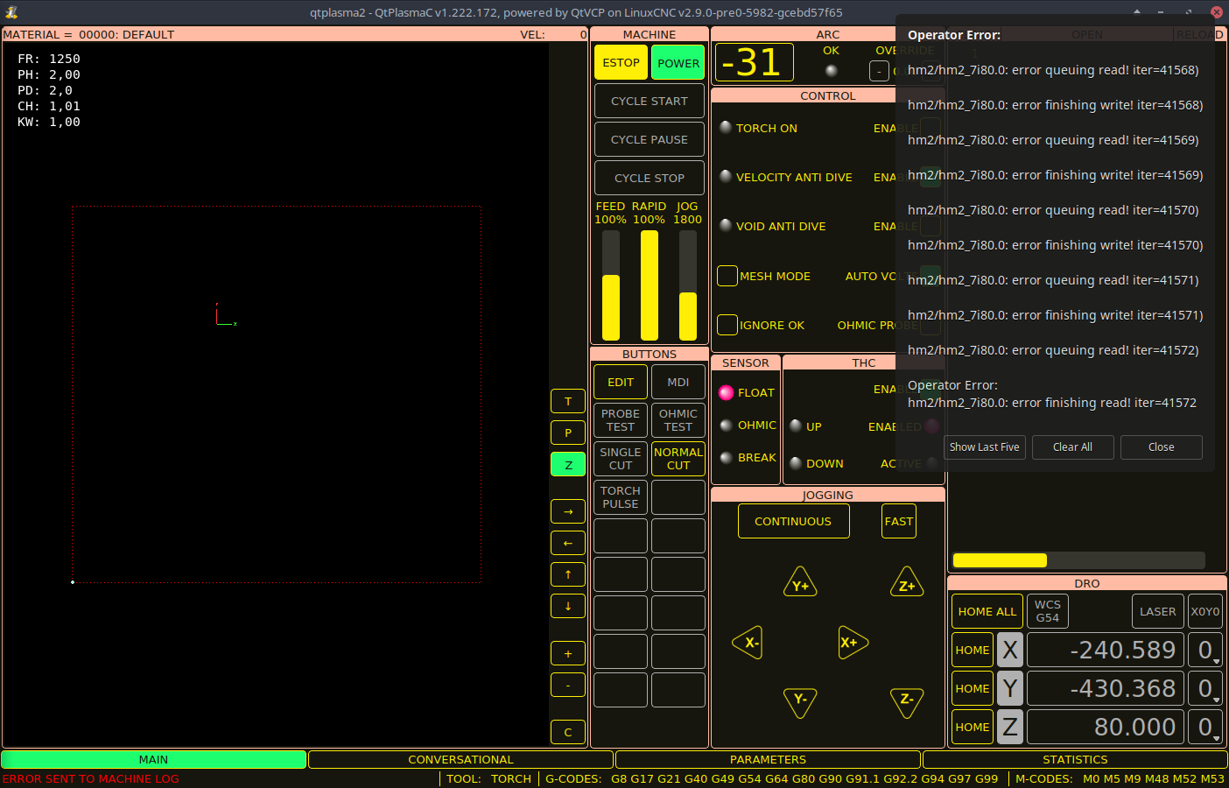Enable the MESH MODE checkbox
1229x788 pixels.
tap(727, 276)
